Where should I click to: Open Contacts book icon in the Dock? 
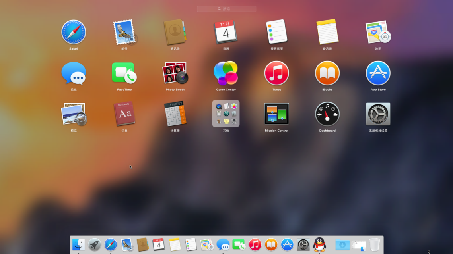pos(143,245)
